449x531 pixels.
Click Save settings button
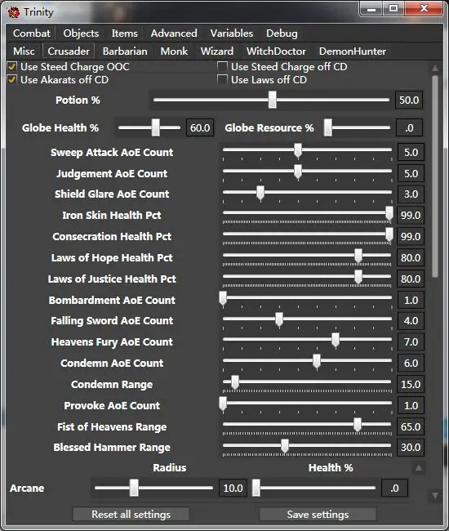[x=318, y=515]
